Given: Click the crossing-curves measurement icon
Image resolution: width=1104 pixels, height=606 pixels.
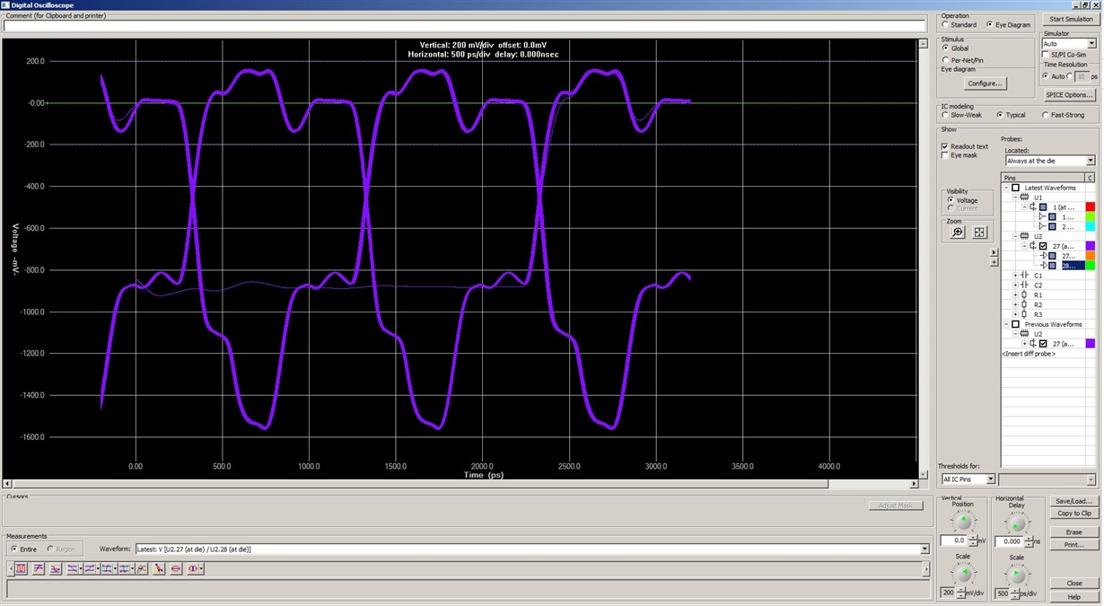Looking at the screenshot, I should (142, 568).
